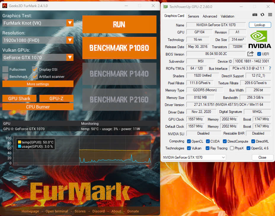Screen dimensions: 275x216
Task: Click the Lookup button
Action: pos(260,25)
